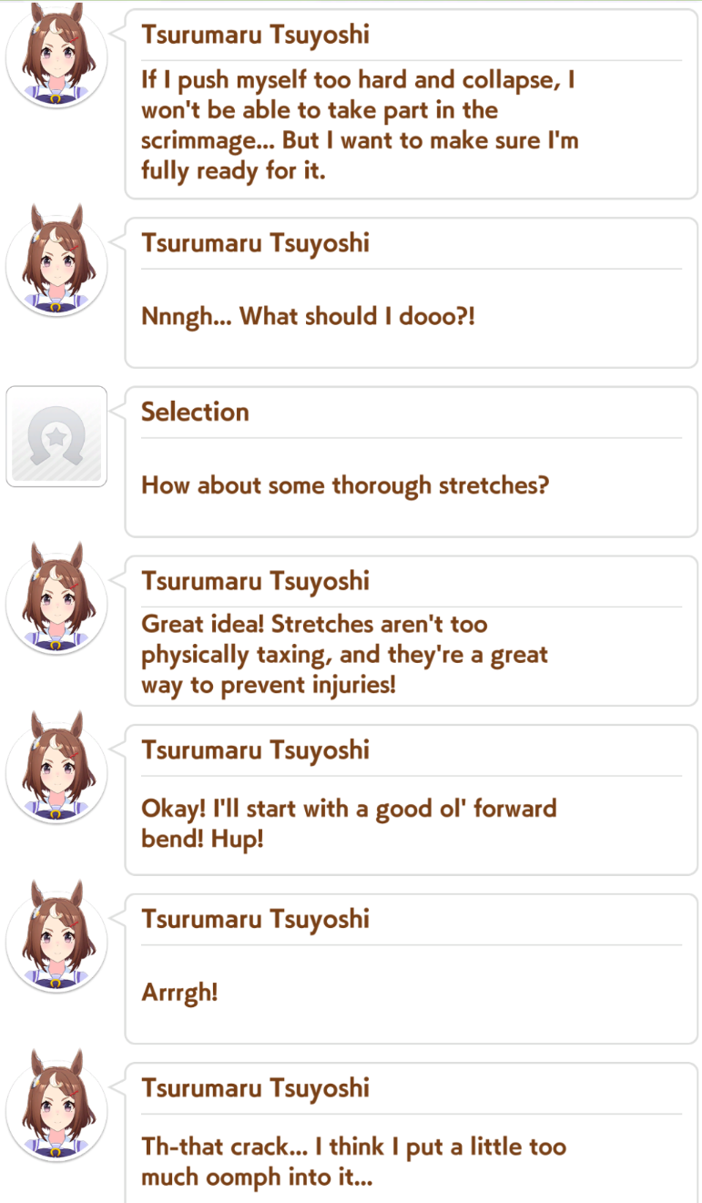Viewport: 702px width, 1203px height.
Task: Tap the 'Nnngh... What should I dooo?!' line
Action: 308,317
